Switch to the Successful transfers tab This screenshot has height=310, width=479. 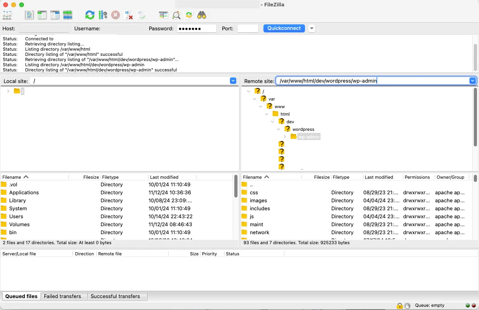coord(115,296)
